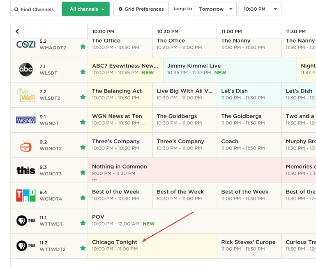Viewport: 316px width, 267px height.
Task: Click the ABC 7.1 channel logo
Action: (x=26, y=69)
